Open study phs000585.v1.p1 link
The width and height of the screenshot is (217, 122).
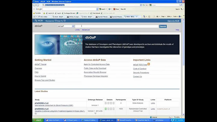click(x=42, y=103)
